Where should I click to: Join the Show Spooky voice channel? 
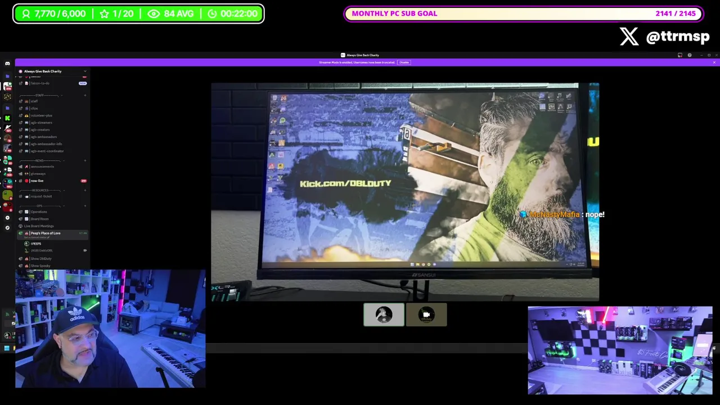tap(52, 265)
